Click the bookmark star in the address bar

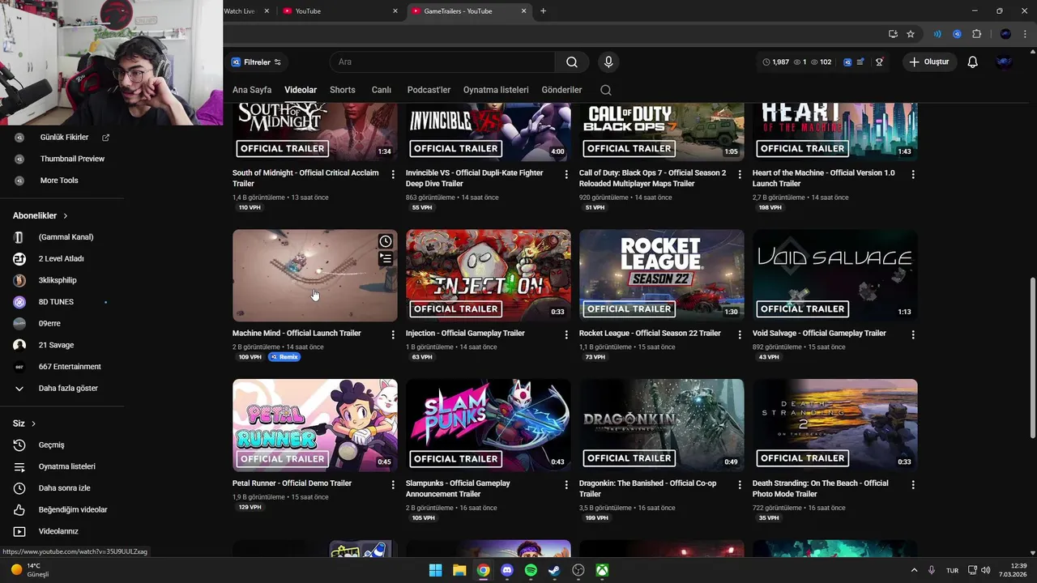(x=911, y=34)
